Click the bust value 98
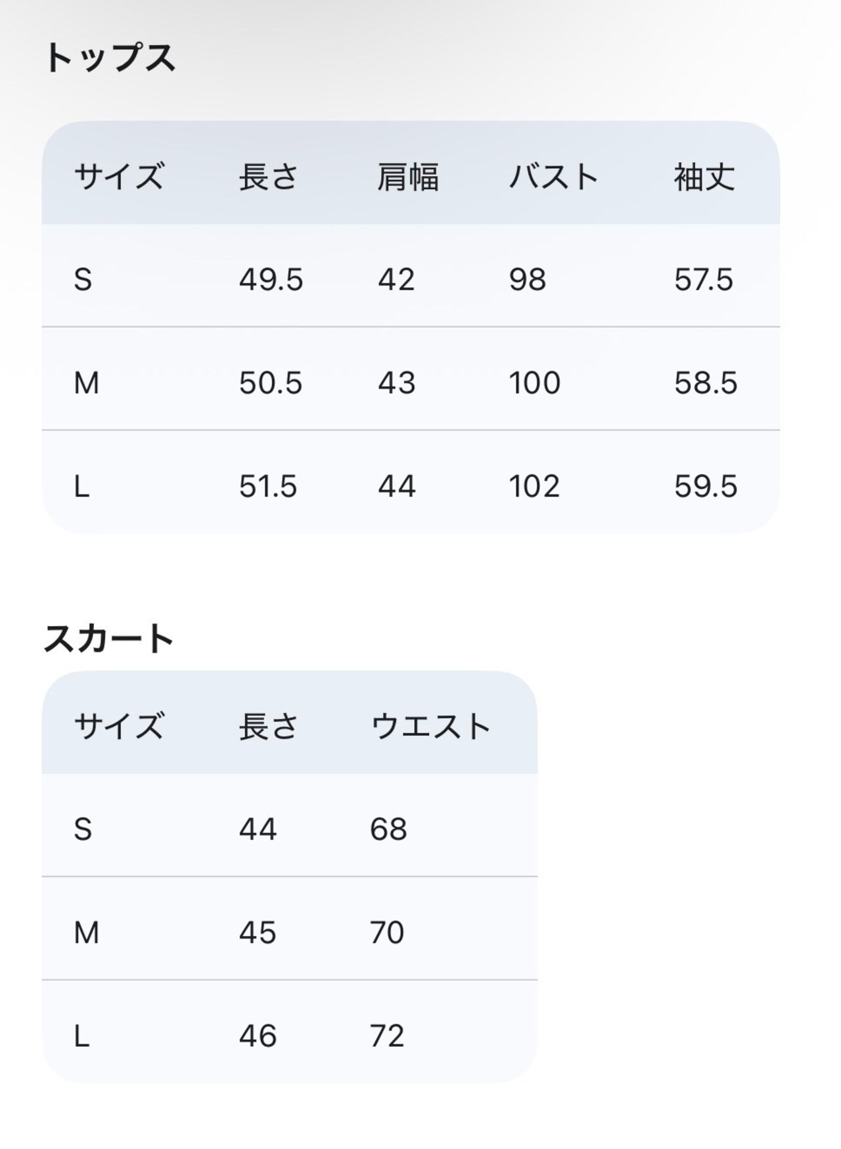Screen dimensions: 841x1149 pos(527,280)
